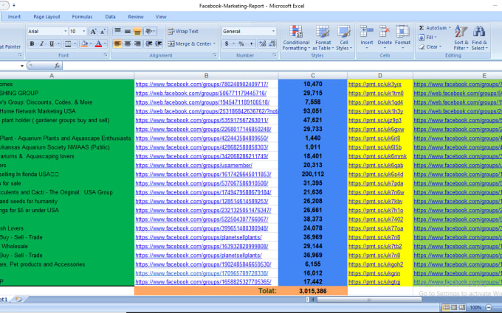Expand the font size 10 dropdown

(x=84, y=31)
